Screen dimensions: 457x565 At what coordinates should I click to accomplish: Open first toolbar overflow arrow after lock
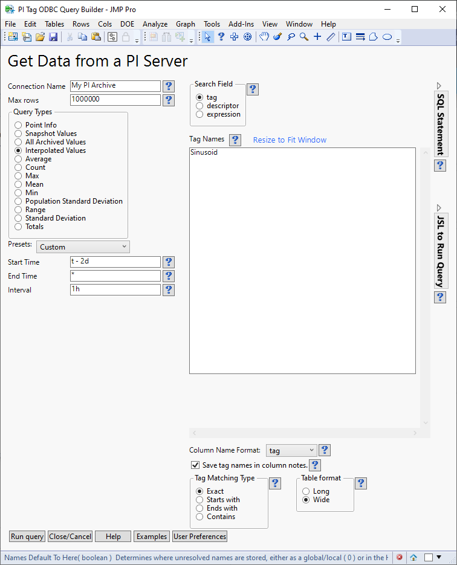pos(137,40)
